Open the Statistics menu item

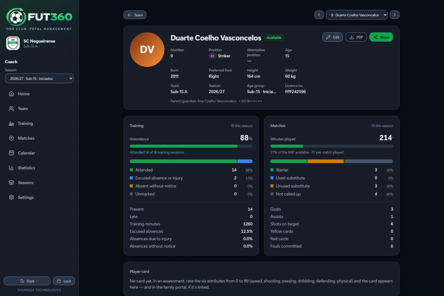(x=39, y=168)
